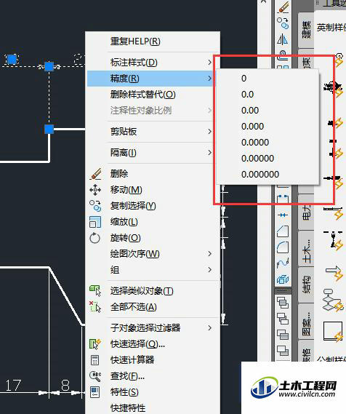Switch to the 电力 palette tab
Image resolution: width=346 pixels, height=414 pixels.
[x=306, y=212]
